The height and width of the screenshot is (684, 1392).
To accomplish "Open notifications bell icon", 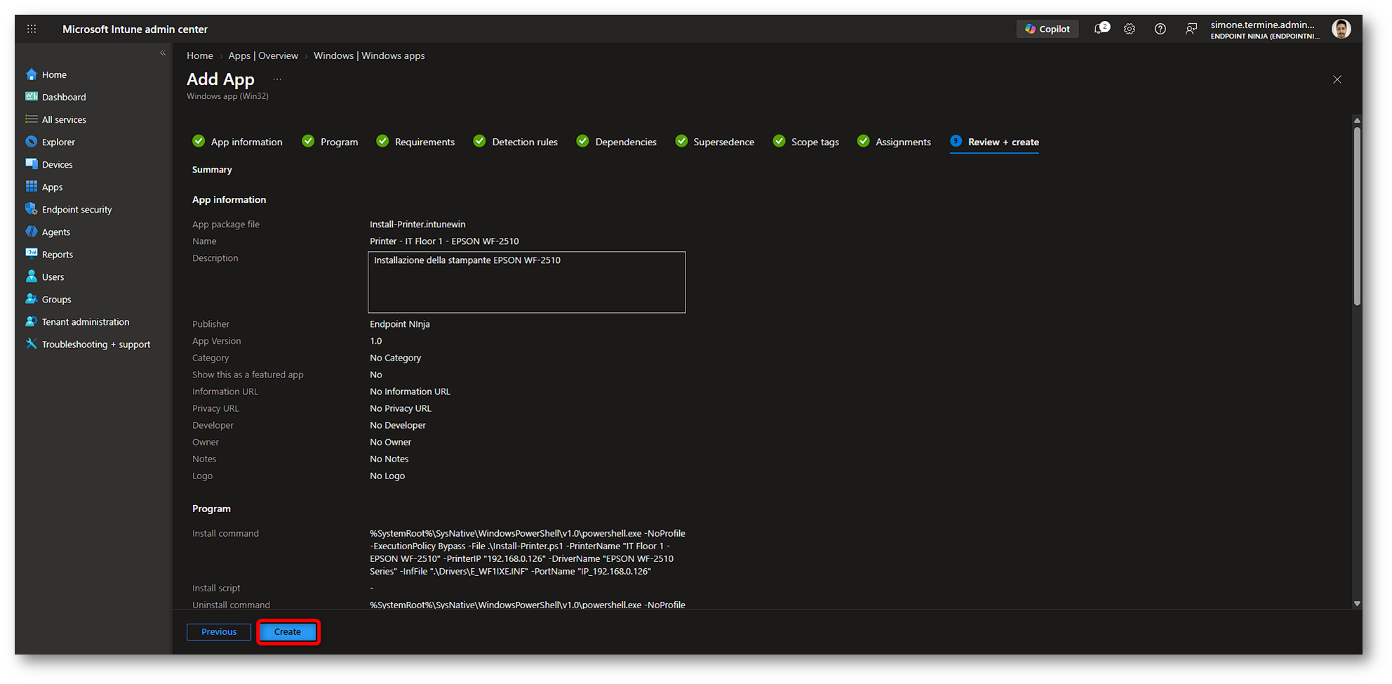I will click(x=1101, y=29).
